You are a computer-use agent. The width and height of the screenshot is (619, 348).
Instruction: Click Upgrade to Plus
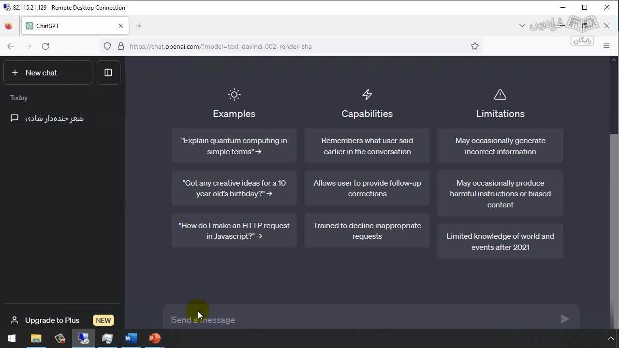point(52,320)
